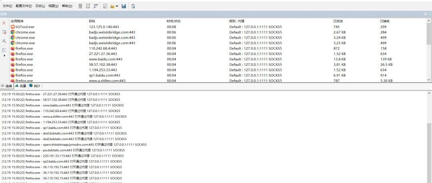Save the profile with the floppy icon
The image size is (432, 183).
[124, 6]
